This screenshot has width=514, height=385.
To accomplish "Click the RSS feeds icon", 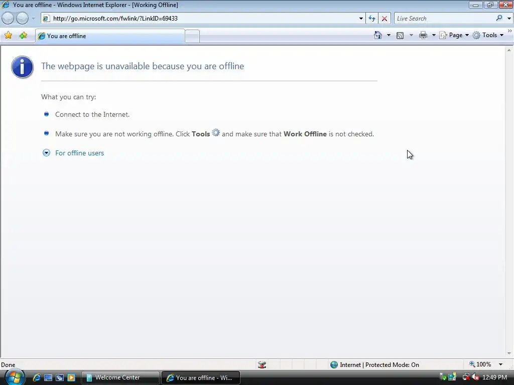I will (400, 36).
